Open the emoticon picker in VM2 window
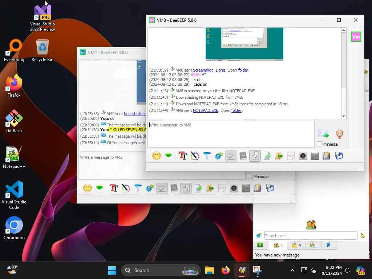Screen dimensions: 372x279 pos(87,188)
